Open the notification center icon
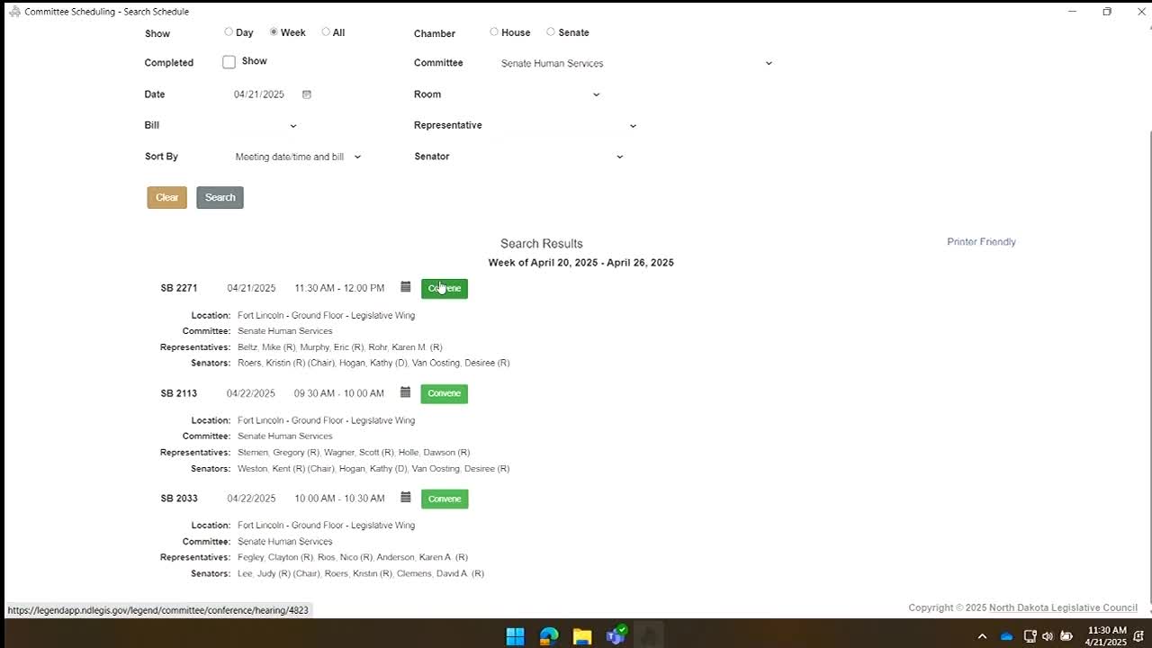1152x648 pixels. point(1138,636)
